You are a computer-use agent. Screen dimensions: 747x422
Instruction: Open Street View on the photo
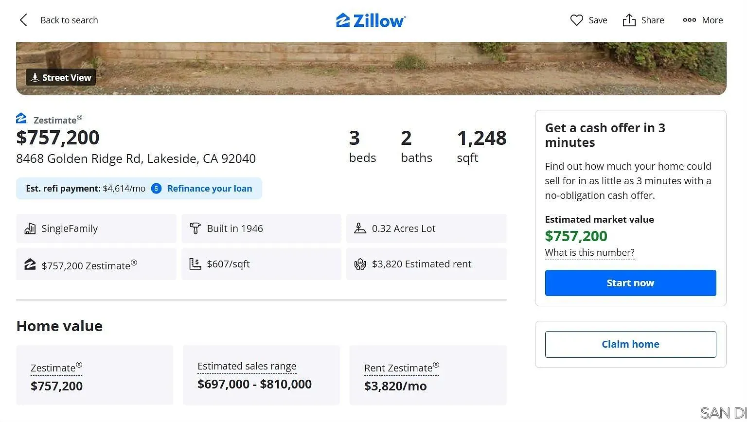point(61,77)
